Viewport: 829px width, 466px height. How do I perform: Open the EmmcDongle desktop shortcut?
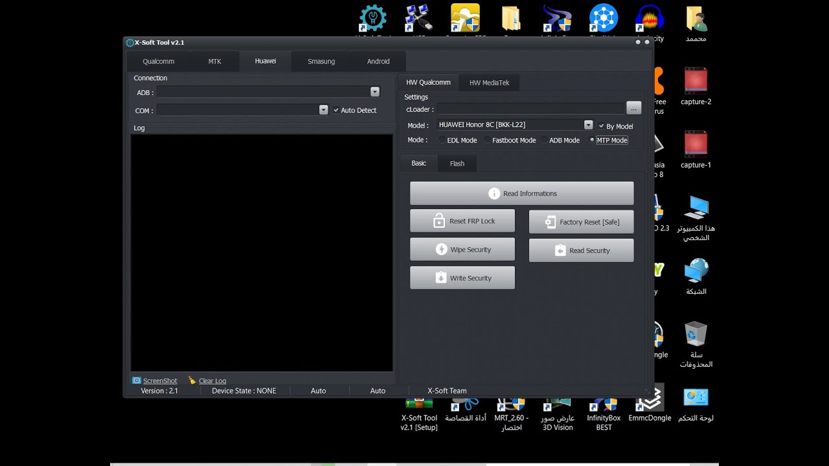pyautogui.click(x=650, y=399)
